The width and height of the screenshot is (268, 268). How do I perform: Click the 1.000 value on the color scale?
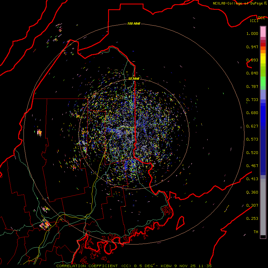(252, 33)
